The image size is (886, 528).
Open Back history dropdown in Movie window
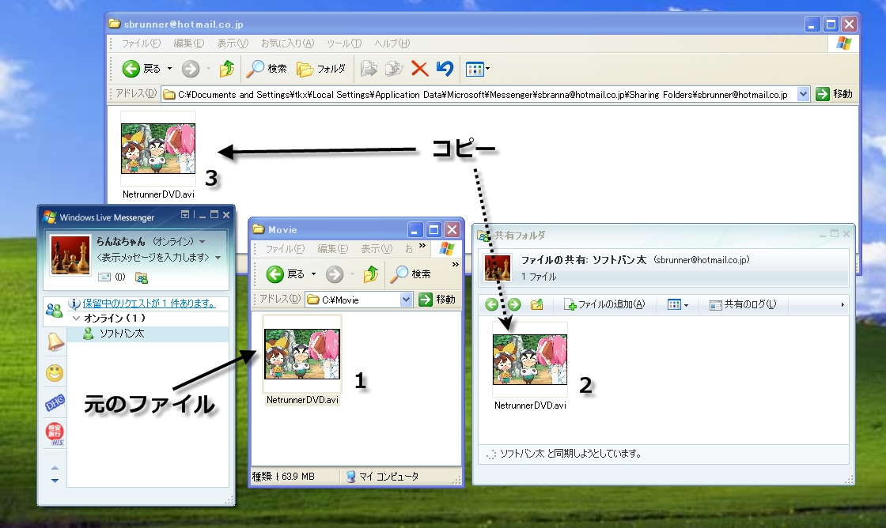(313, 274)
